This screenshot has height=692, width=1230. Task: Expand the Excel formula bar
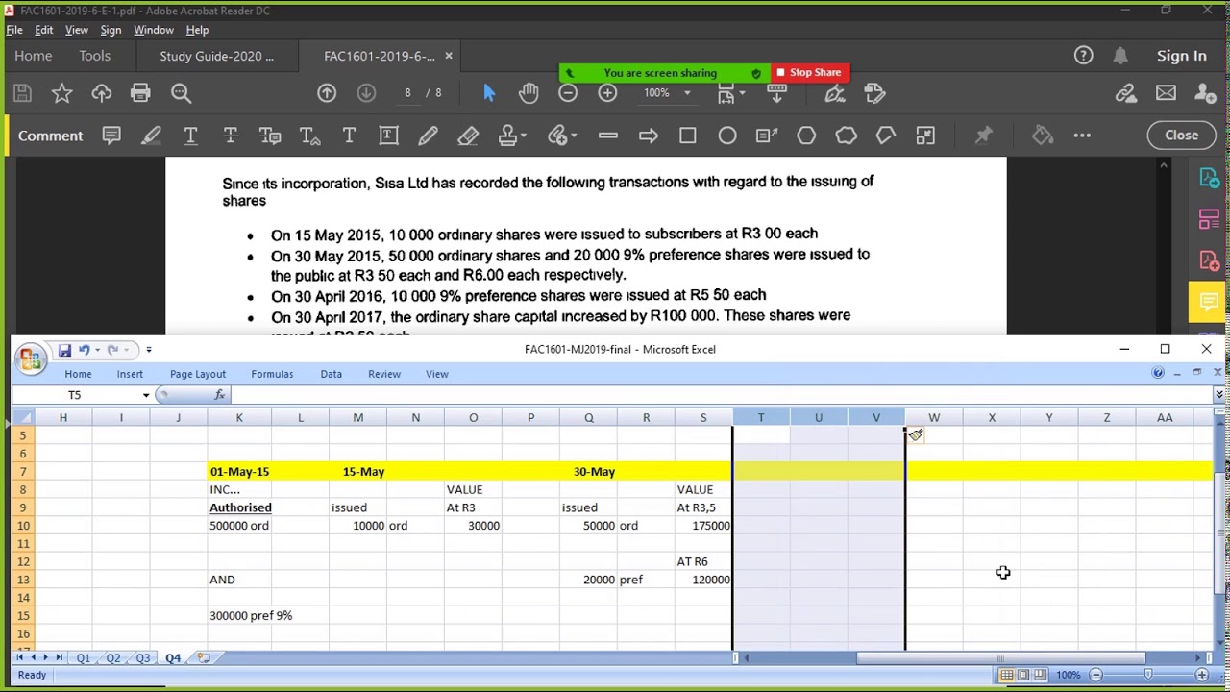tap(1218, 395)
